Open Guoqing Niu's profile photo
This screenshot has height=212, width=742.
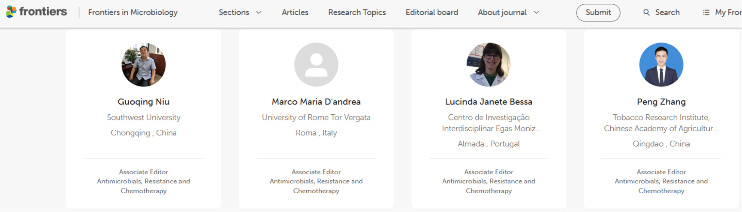click(144, 65)
